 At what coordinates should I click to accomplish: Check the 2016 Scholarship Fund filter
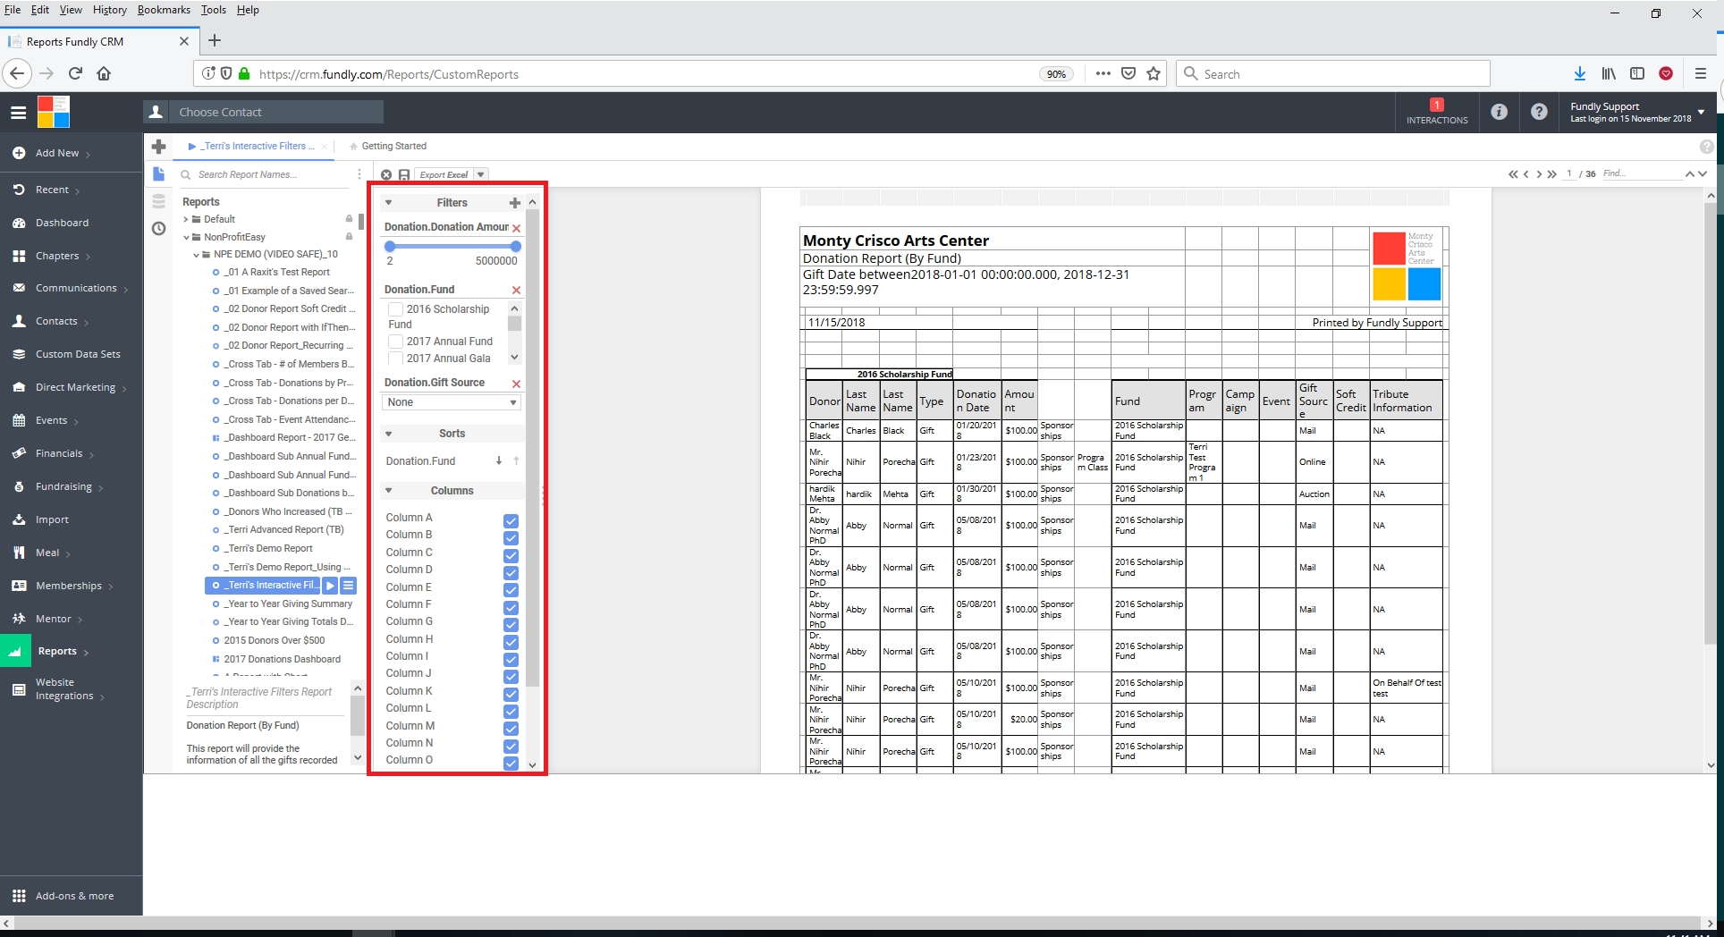[x=393, y=308]
